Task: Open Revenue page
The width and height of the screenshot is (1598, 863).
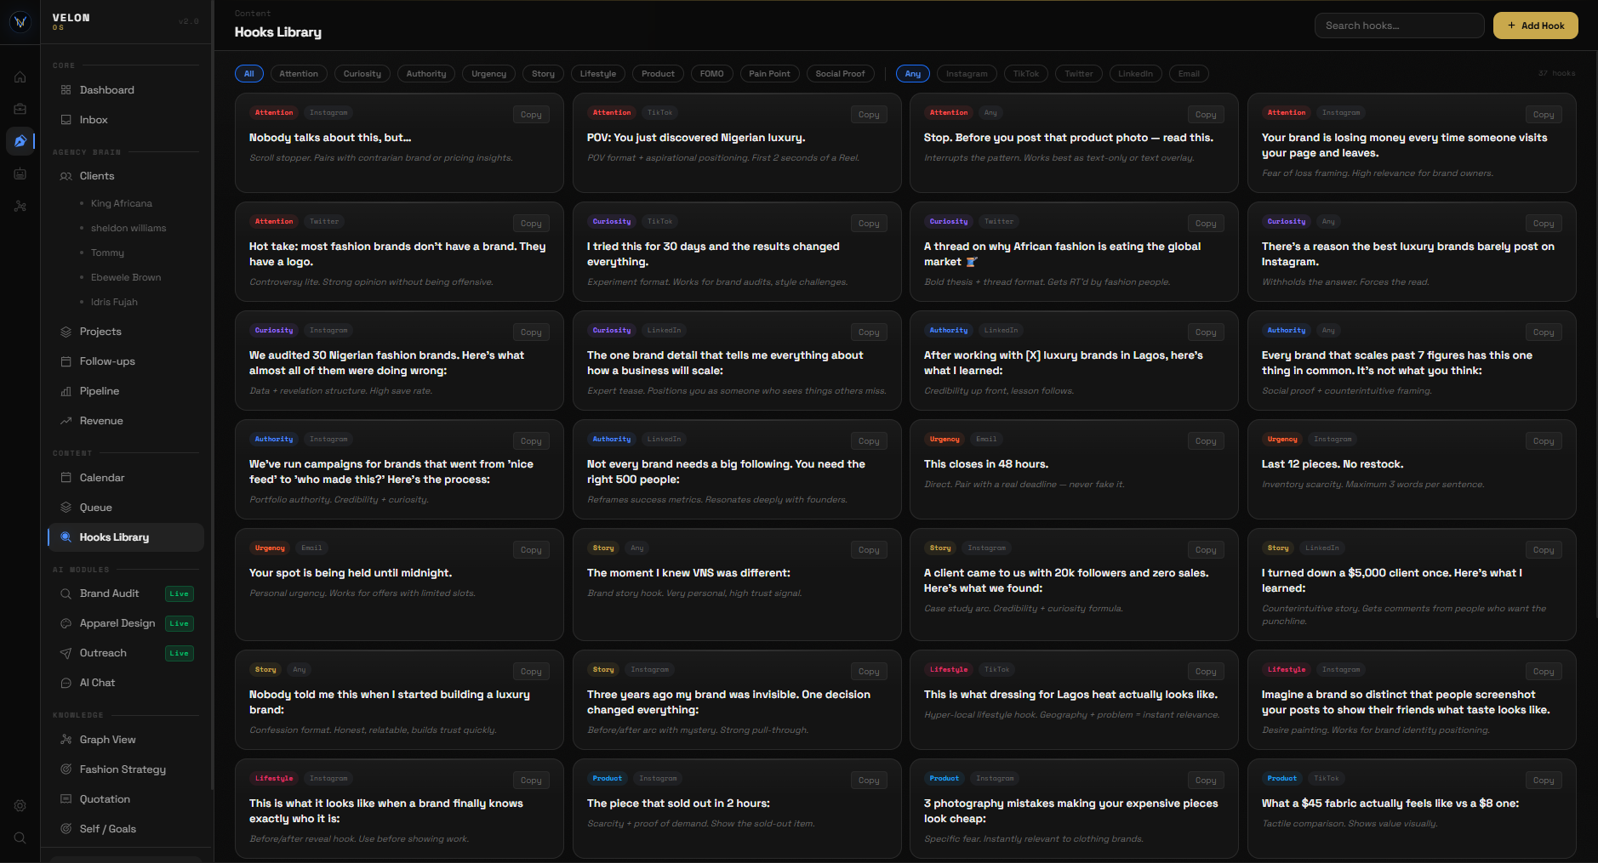Action: point(126,421)
